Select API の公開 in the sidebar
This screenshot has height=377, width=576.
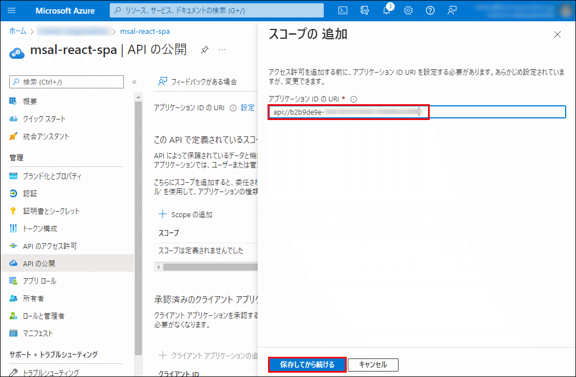click(67, 263)
